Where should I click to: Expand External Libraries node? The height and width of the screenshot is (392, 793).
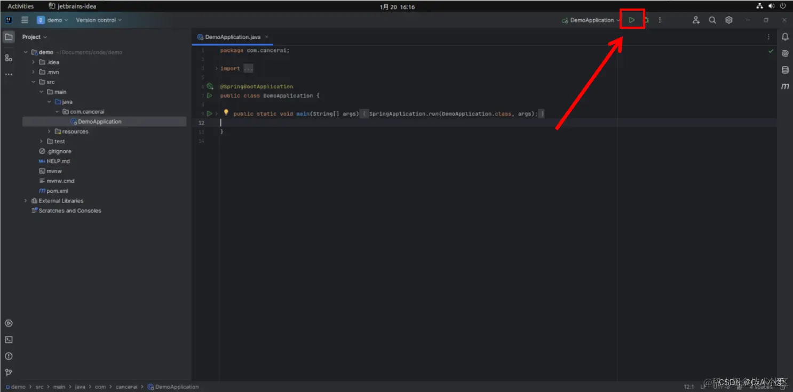(26, 201)
